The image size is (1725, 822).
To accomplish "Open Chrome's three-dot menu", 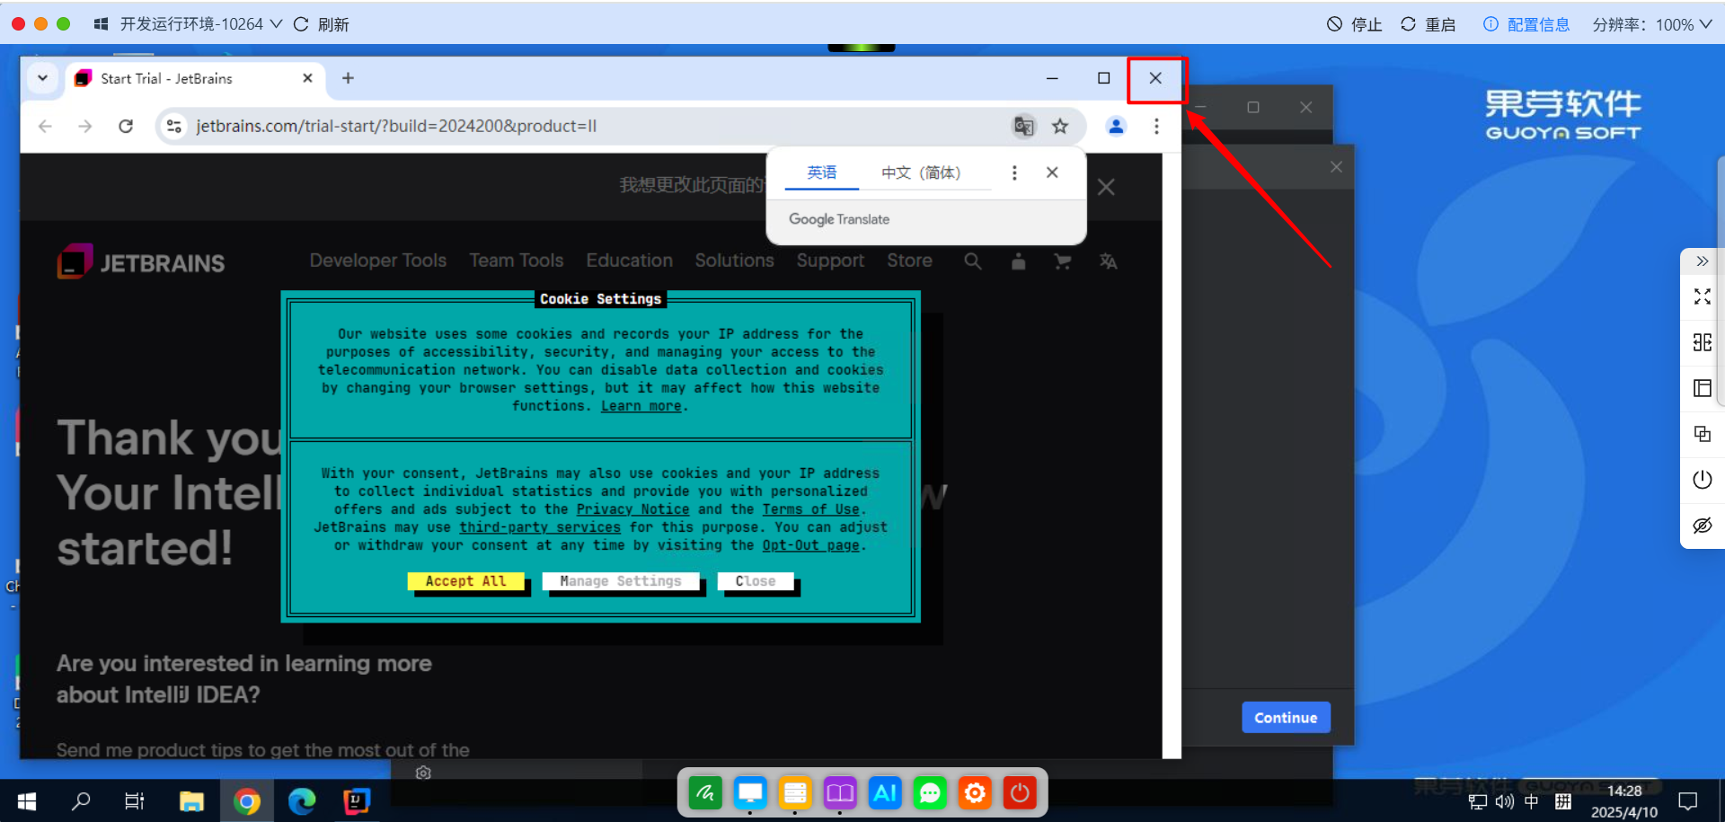I will tap(1156, 127).
